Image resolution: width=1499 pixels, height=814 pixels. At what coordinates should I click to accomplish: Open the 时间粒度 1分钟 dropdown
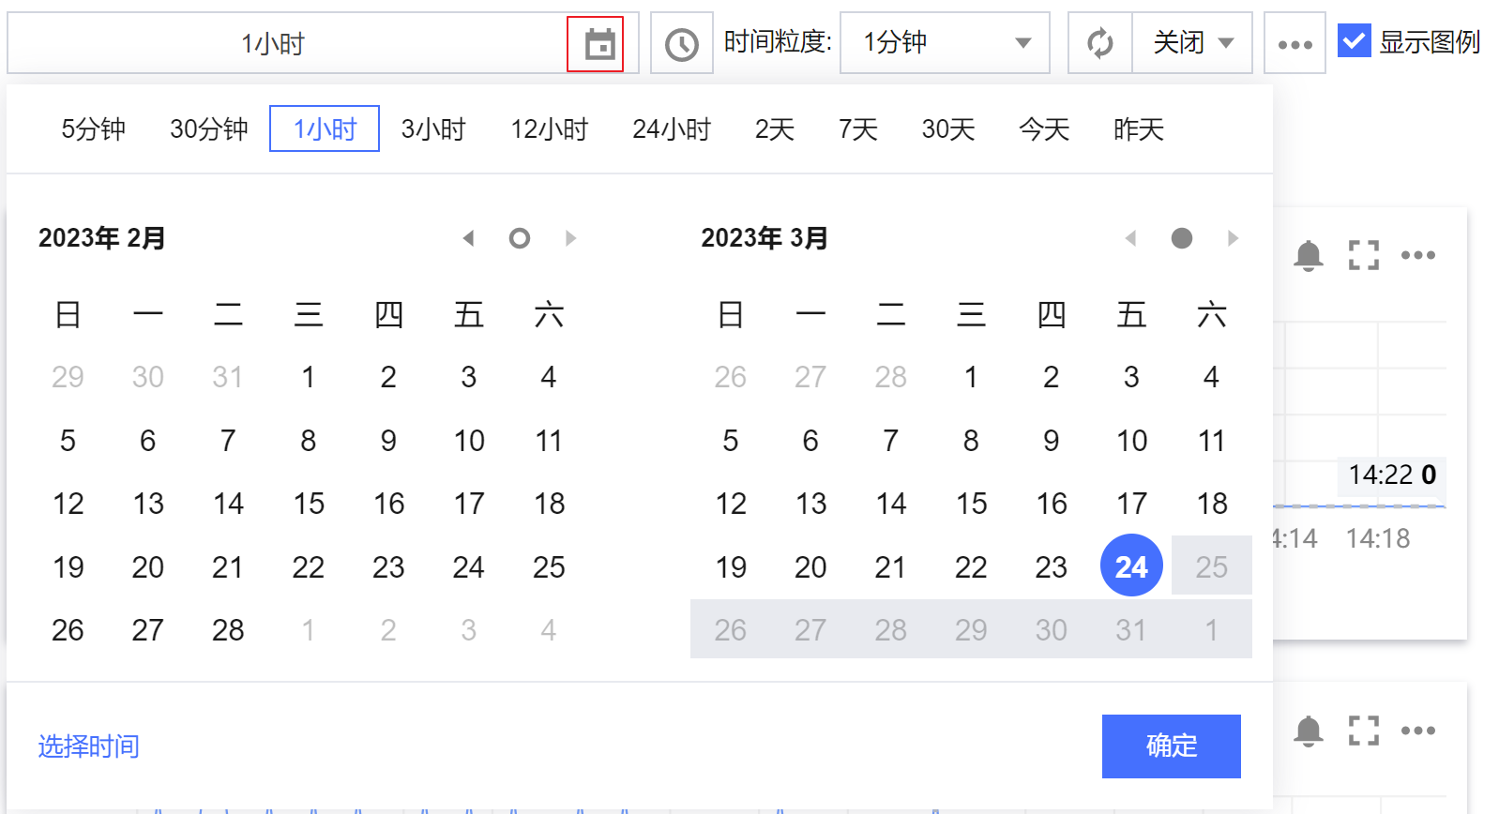tap(945, 42)
